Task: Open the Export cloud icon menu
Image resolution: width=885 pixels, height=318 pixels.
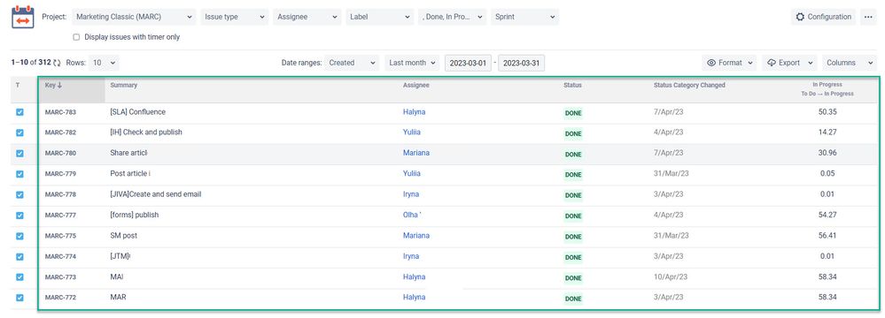Action: coord(789,63)
